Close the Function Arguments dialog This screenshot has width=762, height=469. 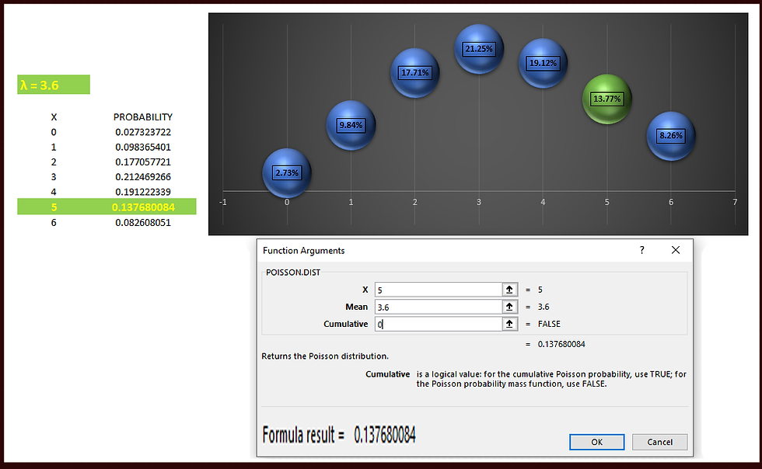pos(676,250)
